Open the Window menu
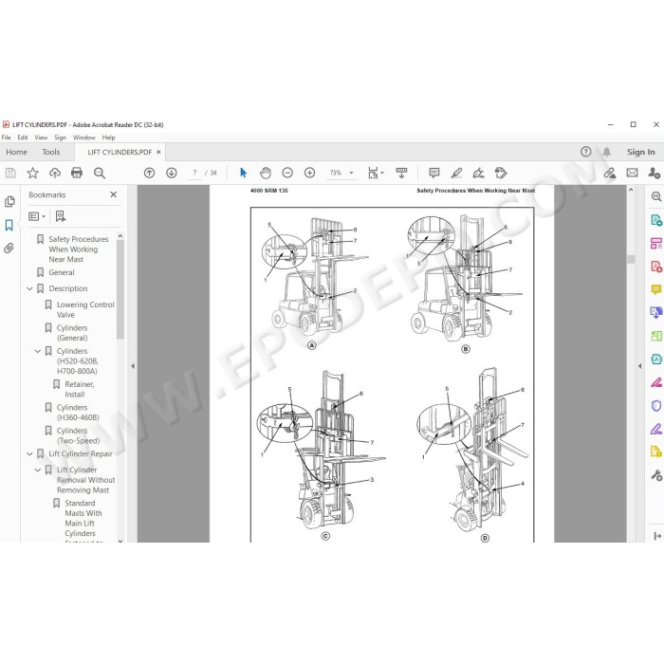This screenshot has width=664, height=664. pyautogui.click(x=83, y=138)
